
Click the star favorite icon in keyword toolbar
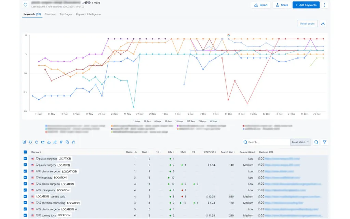point(73,142)
